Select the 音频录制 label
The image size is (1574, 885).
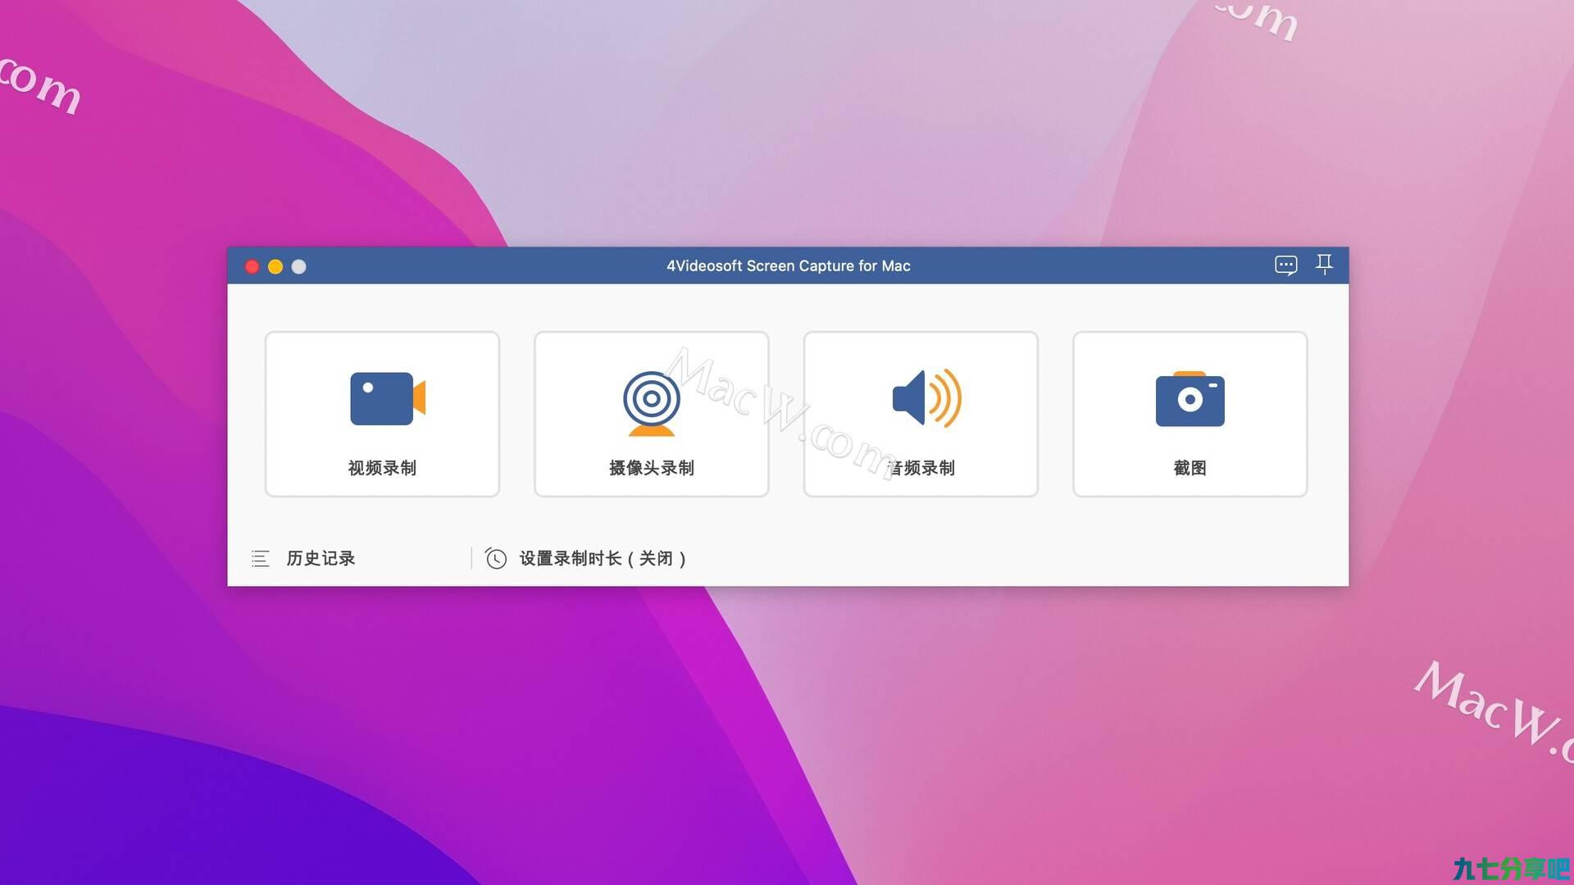click(921, 468)
